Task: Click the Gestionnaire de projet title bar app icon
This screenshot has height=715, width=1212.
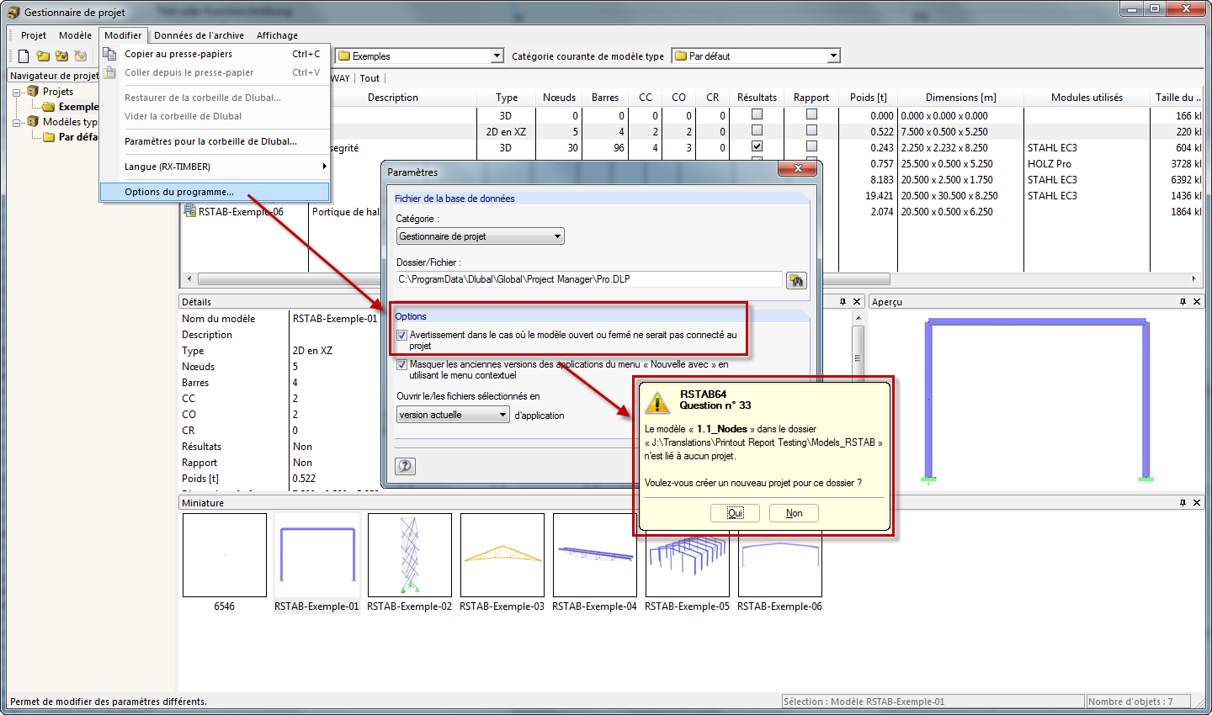Action: (13, 12)
